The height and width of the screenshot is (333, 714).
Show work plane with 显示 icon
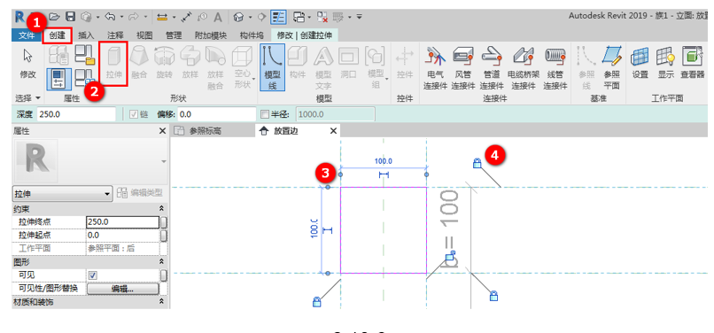click(x=665, y=63)
